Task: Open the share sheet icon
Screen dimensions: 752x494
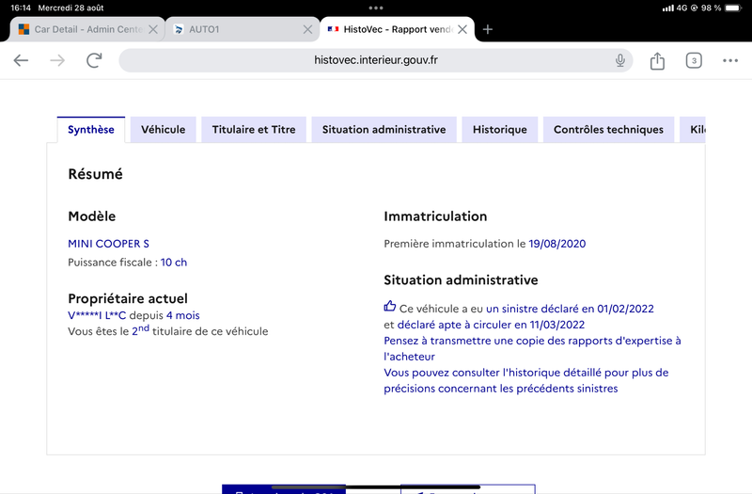Action: tap(657, 60)
